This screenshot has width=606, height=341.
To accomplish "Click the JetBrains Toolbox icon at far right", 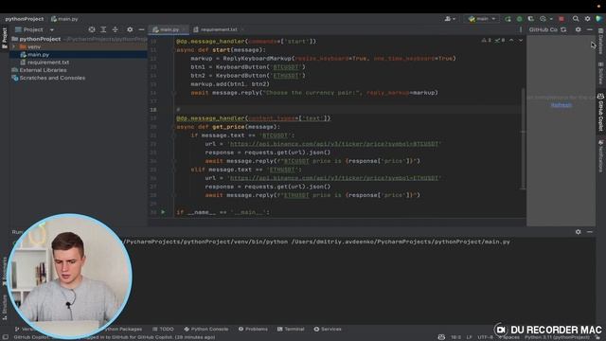I will (599, 19).
